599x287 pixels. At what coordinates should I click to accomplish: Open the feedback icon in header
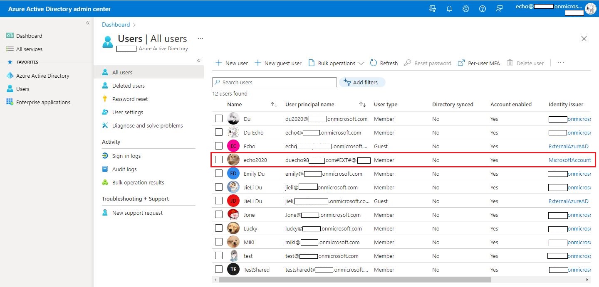tap(499, 9)
